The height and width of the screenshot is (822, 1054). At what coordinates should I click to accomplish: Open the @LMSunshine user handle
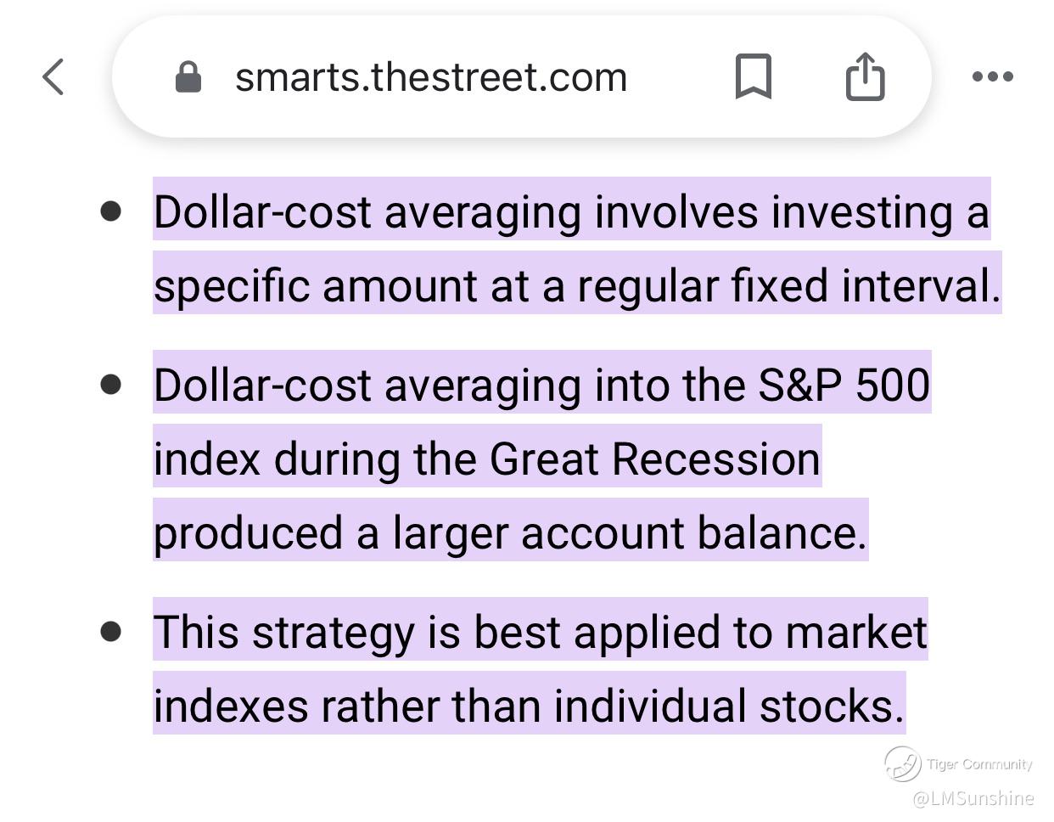point(973,798)
